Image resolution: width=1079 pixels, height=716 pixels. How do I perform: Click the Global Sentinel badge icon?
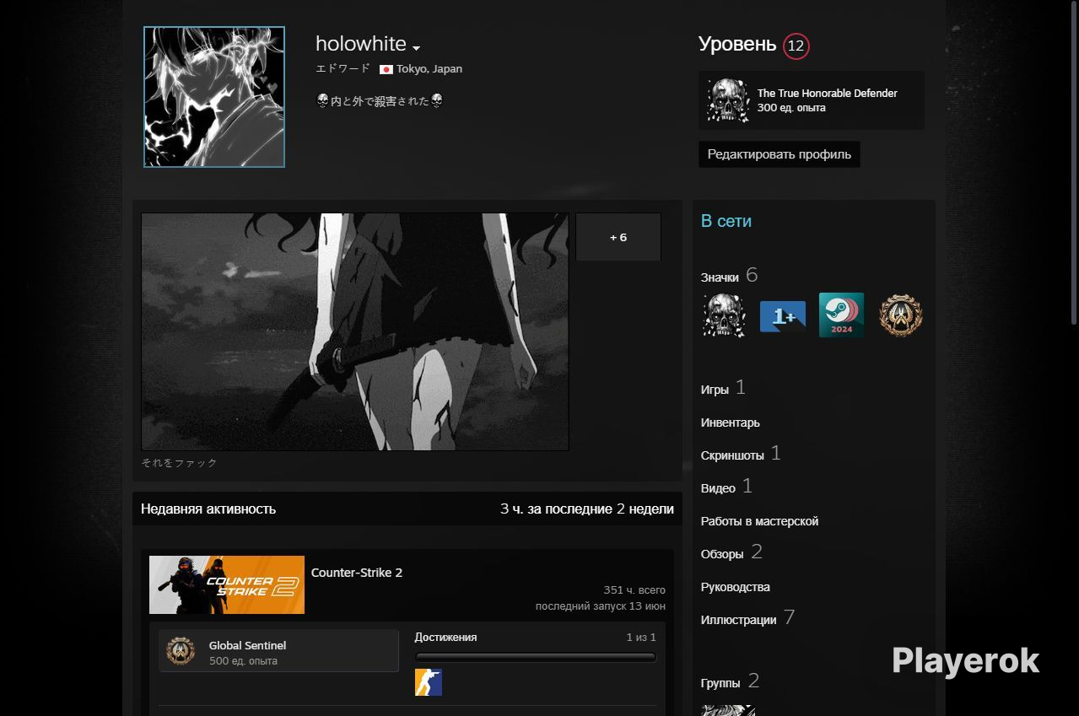pos(181,651)
